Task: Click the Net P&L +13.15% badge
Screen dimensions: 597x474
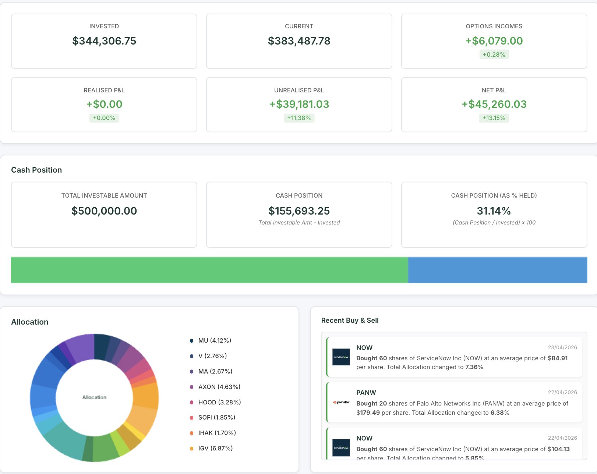Action: (x=494, y=118)
